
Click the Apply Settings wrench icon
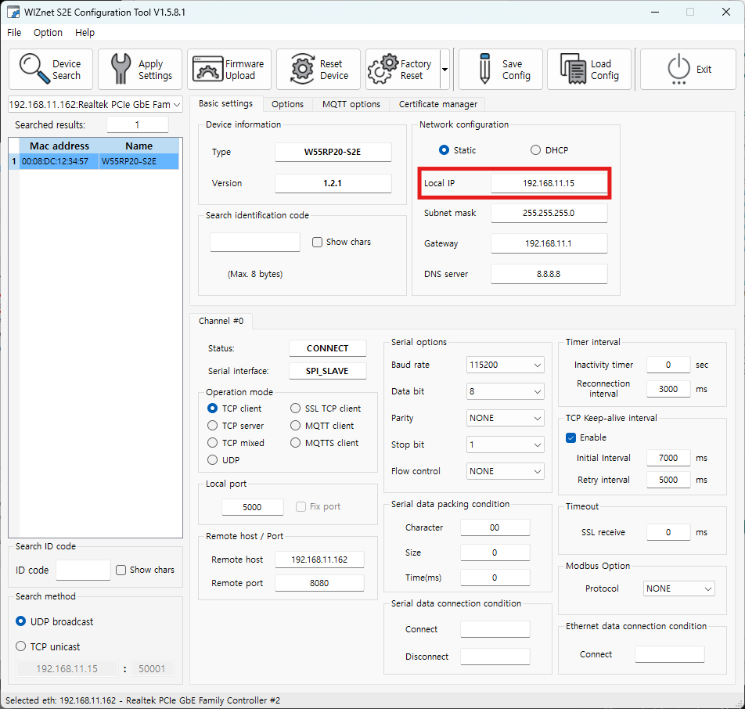click(121, 69)
